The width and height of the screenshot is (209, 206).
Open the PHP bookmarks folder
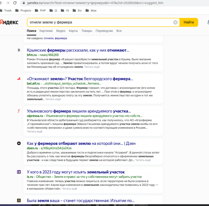40,11
